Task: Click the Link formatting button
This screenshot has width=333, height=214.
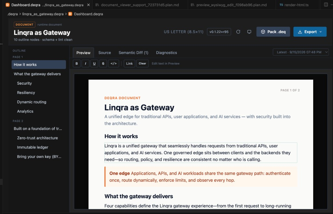Action: [x=129, y=64]
